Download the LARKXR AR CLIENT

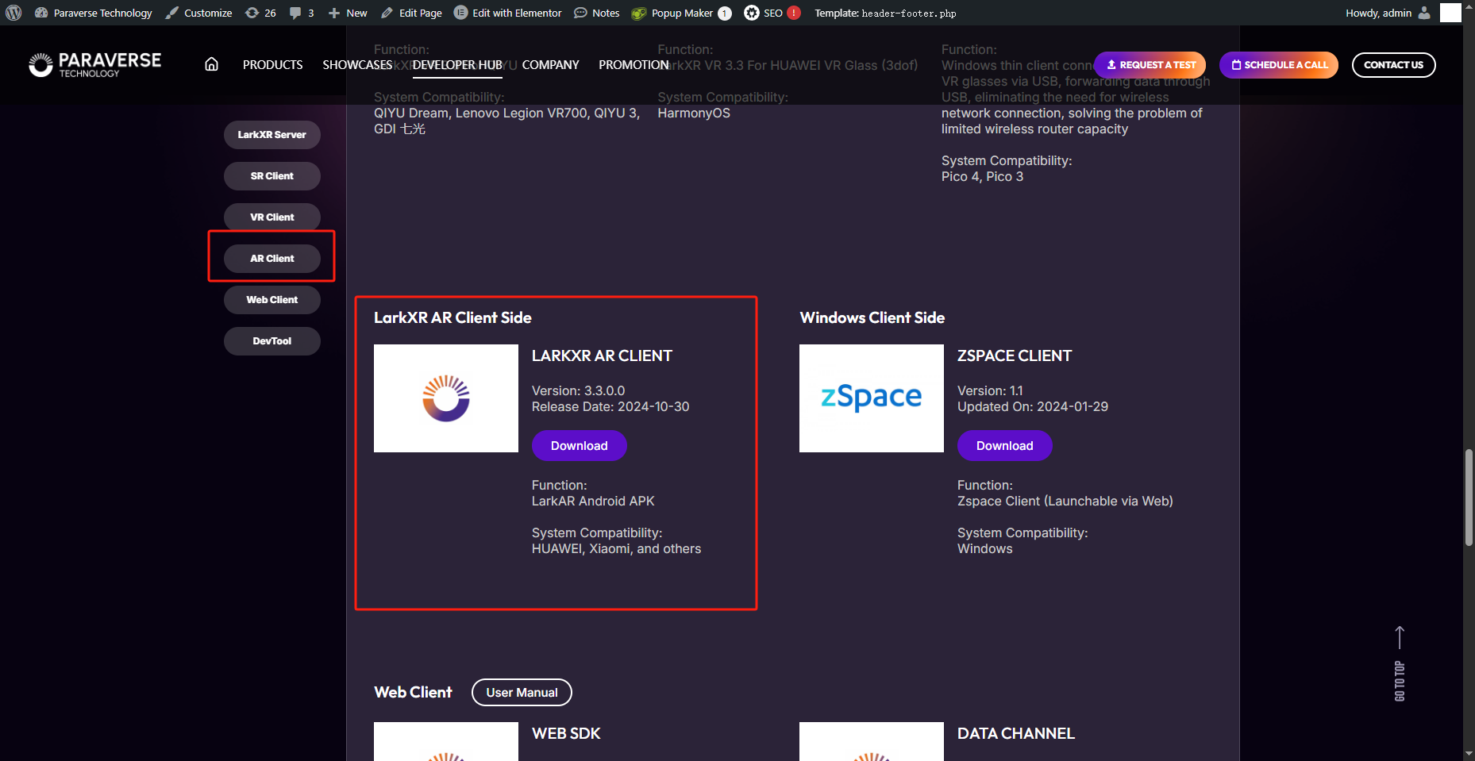(x=580, y=446)
